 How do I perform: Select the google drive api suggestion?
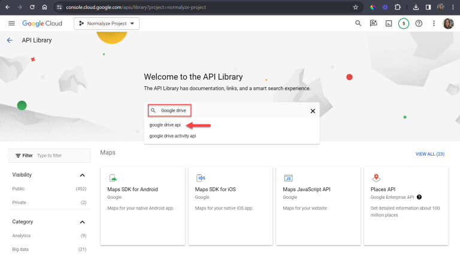[165, 125]
